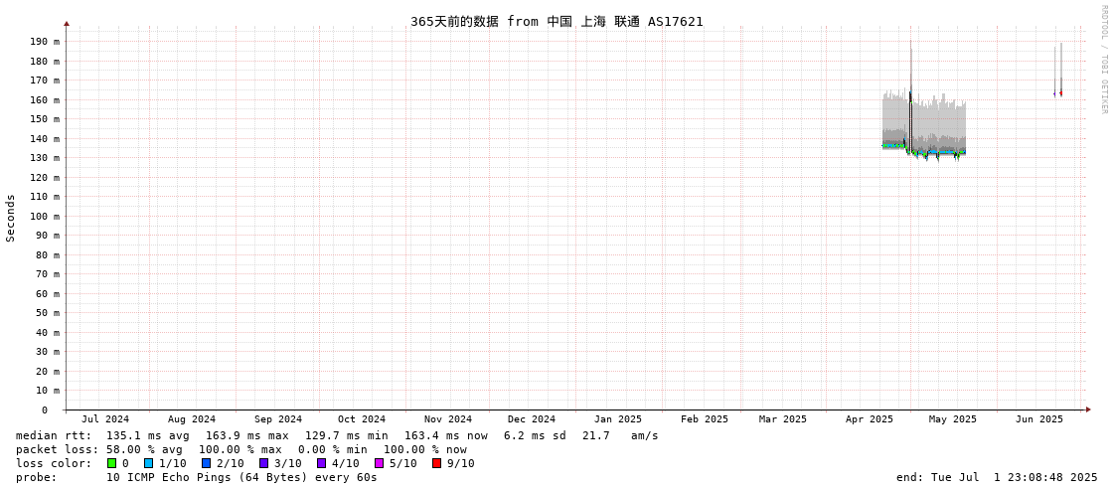Click the 'Dec 2024' x-axis label

point(532,419)
